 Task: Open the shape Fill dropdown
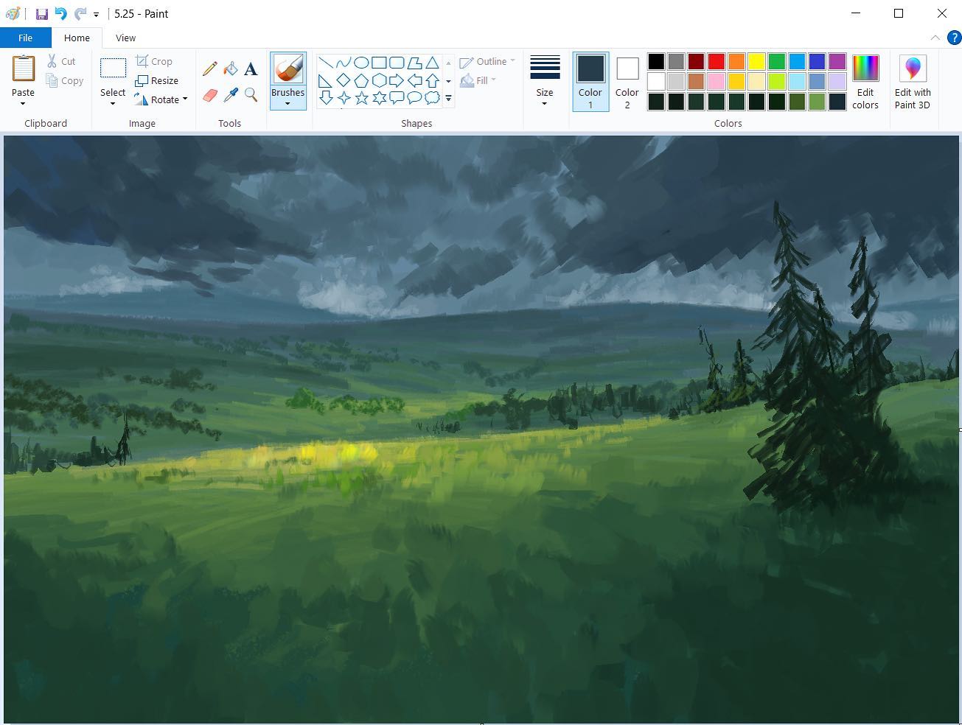478,80
